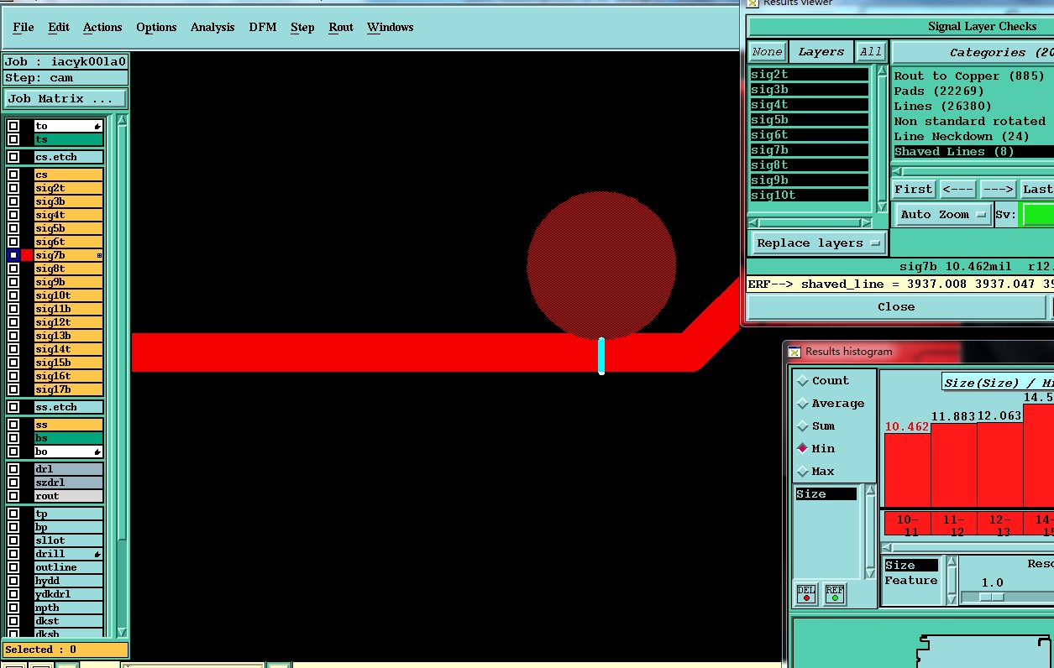The height and width of the screenshot is (668, 1054).
Task: Open the Actions menu
Action: coord(102,27)
